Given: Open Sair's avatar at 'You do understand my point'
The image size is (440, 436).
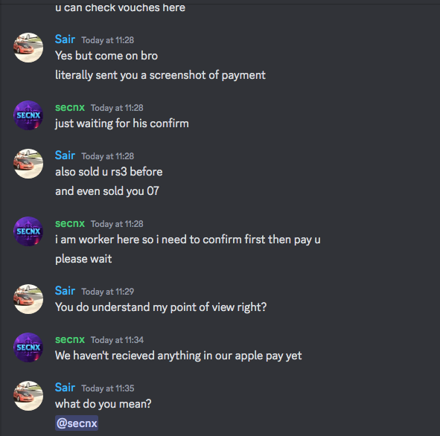Looking at the screenshot, I should [x=28, y=299].
